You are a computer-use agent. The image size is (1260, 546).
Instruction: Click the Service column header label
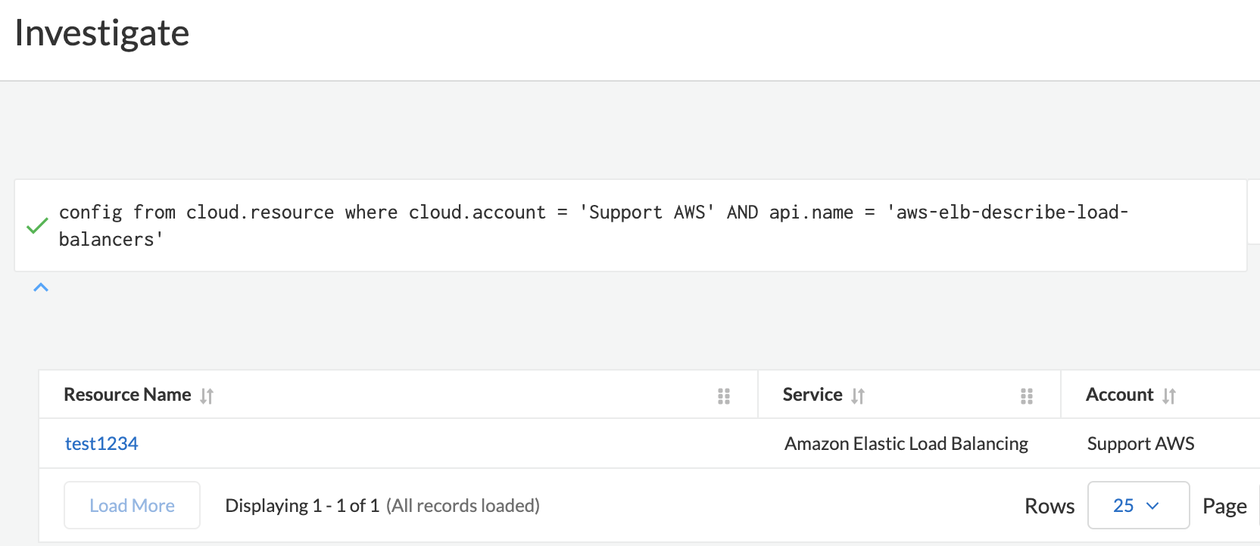[812, 395]
